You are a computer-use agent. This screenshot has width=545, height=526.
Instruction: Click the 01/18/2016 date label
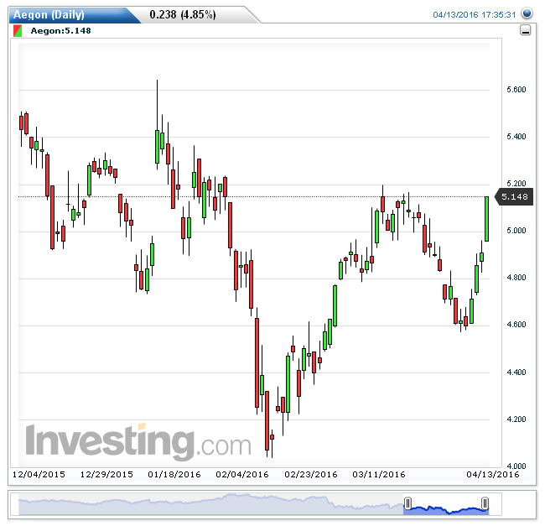tap(174, 475)
